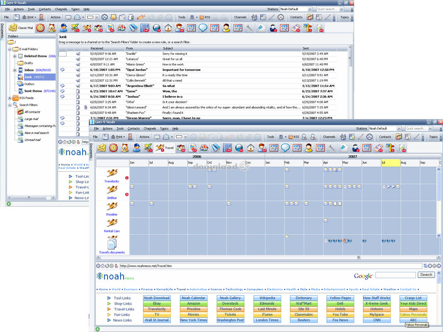Click the timeline's horizontal scrollbar in front window
This screenshot has width=443, height=332.
coord(268,257)
